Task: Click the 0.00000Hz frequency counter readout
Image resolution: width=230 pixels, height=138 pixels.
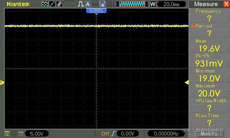Action: point(166,134)
